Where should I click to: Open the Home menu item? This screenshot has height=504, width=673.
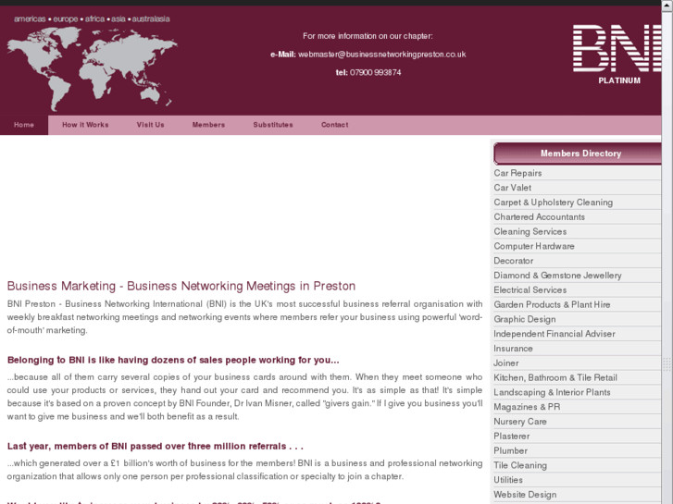pos(24,125)
